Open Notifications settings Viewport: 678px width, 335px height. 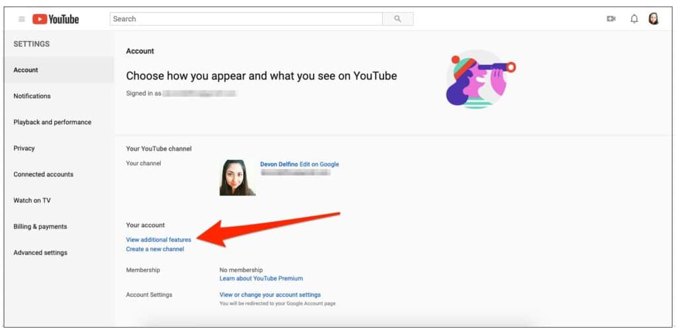(x=32, y=96)
